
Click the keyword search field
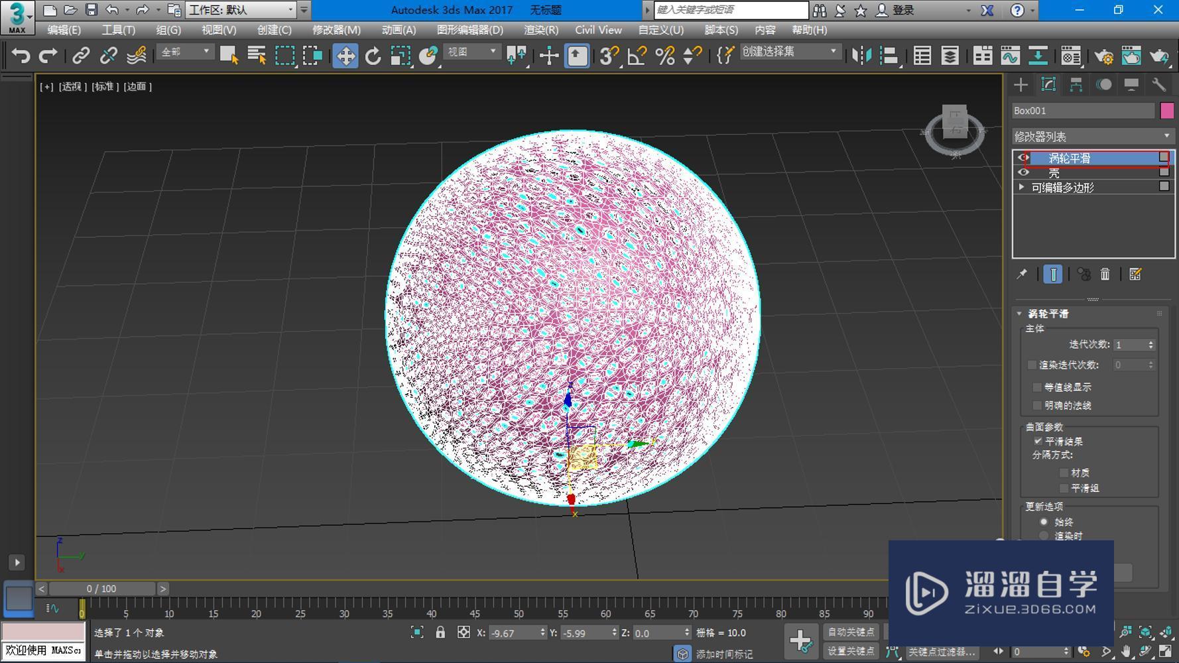coord(731,10)
